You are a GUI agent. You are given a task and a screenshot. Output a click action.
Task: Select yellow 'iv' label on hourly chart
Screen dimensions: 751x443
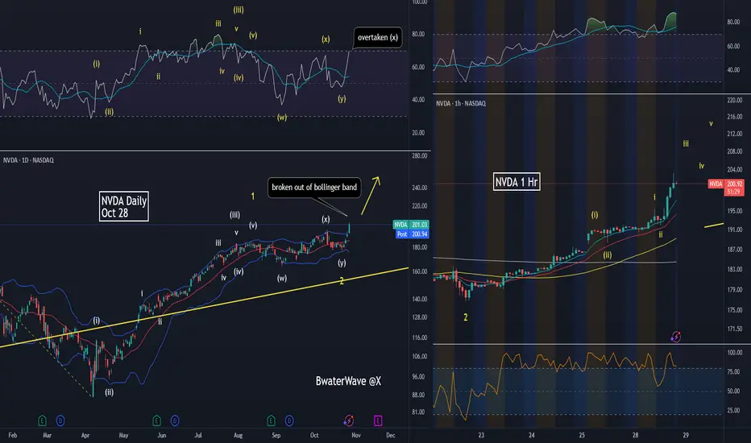pyautogui.click(x=701, y=166)
